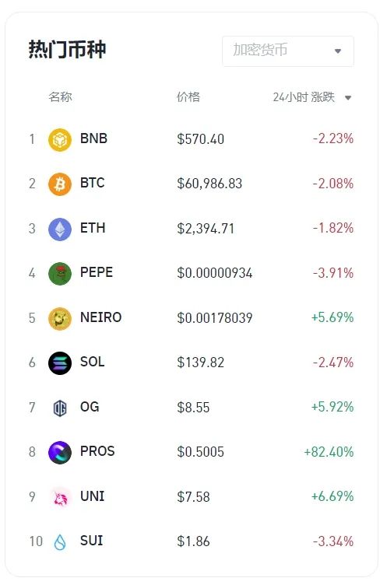Open the SUI coin name link
387x585 pixels.
[92, 541]
